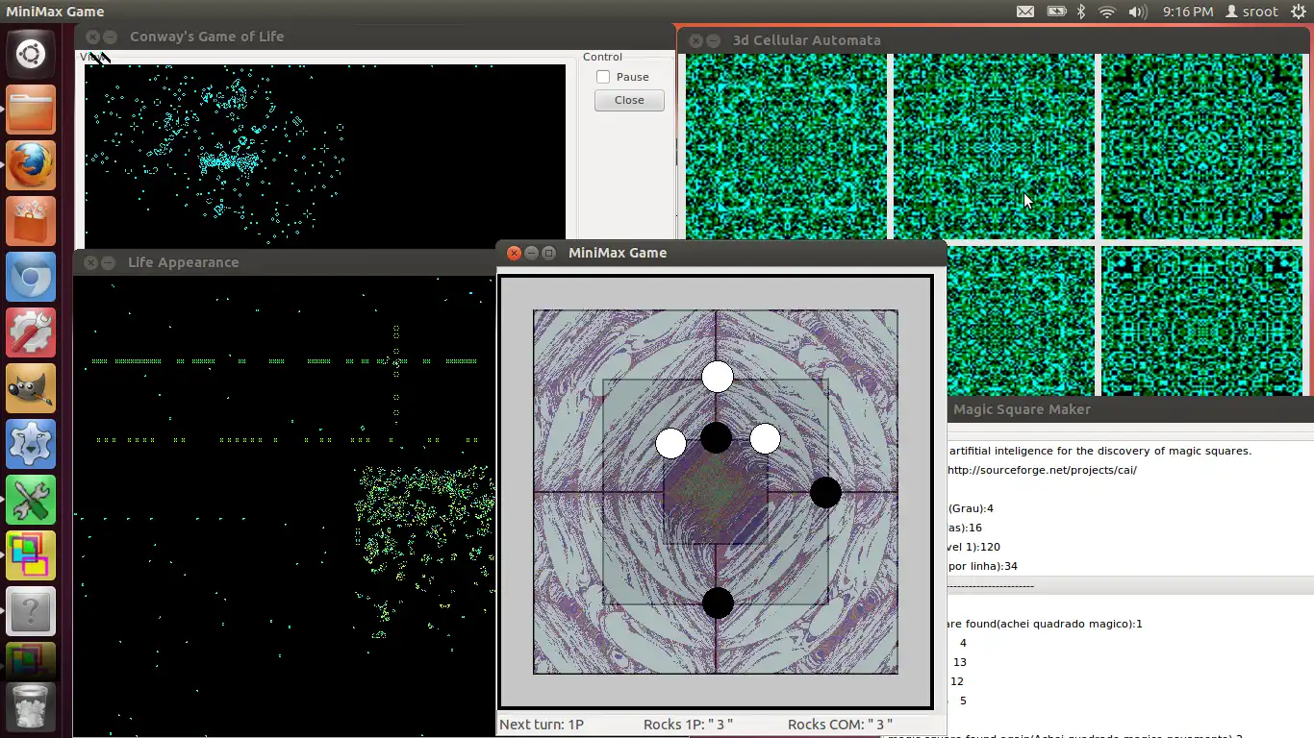1314x738 pixels.
Task: Click the topmost white stone on board
Action: [717, 377]
